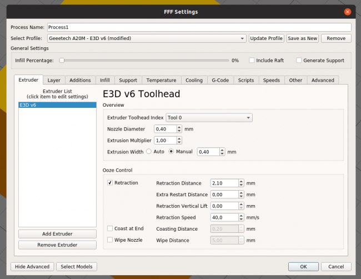Increase Nozzle Diameter with up arrow
The image size is (361, 279).
(x=179, y=127)
